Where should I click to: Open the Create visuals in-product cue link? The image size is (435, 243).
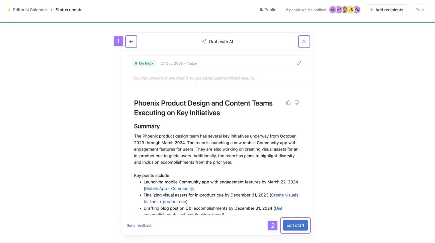[284, 195]
